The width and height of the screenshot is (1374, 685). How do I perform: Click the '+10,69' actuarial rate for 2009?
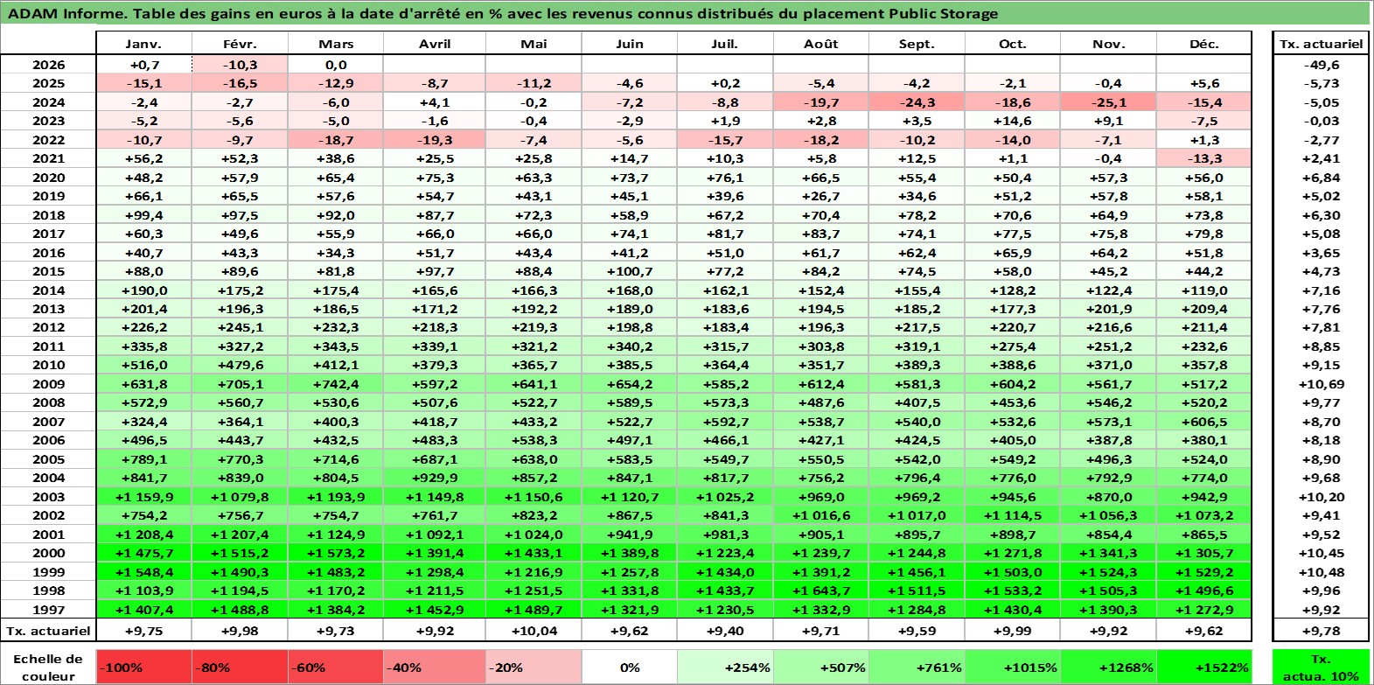click(1322, 384)
